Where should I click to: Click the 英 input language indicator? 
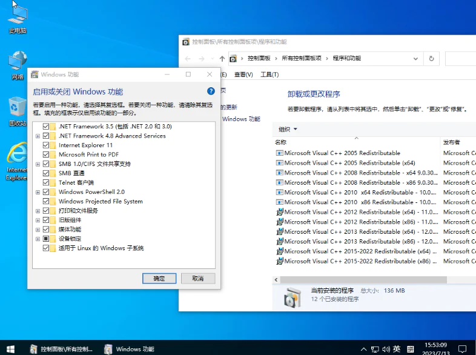pos(397,349)
